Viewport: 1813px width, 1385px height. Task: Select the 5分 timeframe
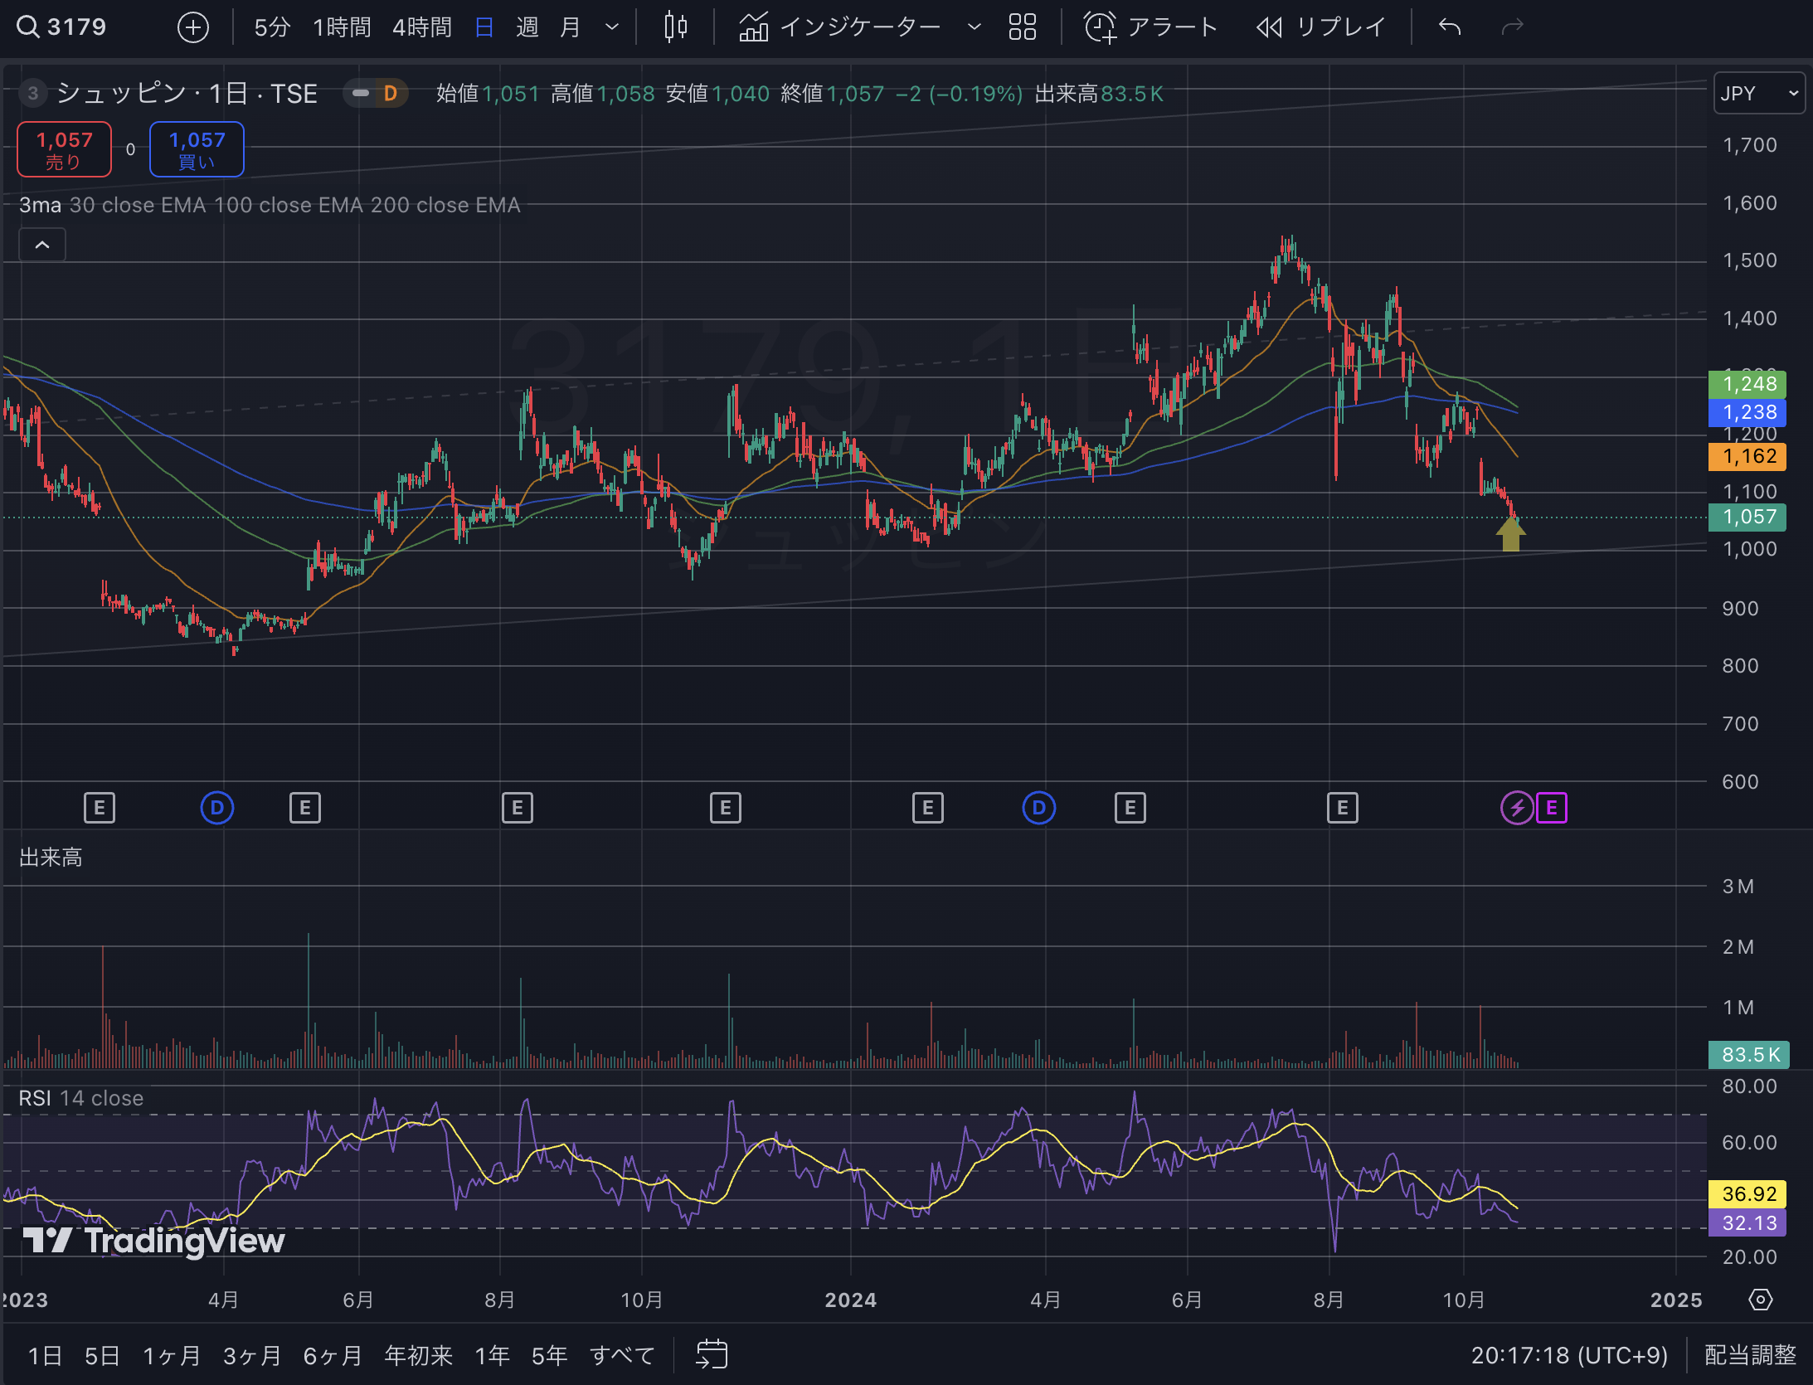[x=272, y=27]
